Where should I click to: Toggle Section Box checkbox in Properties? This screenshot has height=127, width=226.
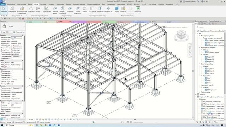click(x=12, y=84)
